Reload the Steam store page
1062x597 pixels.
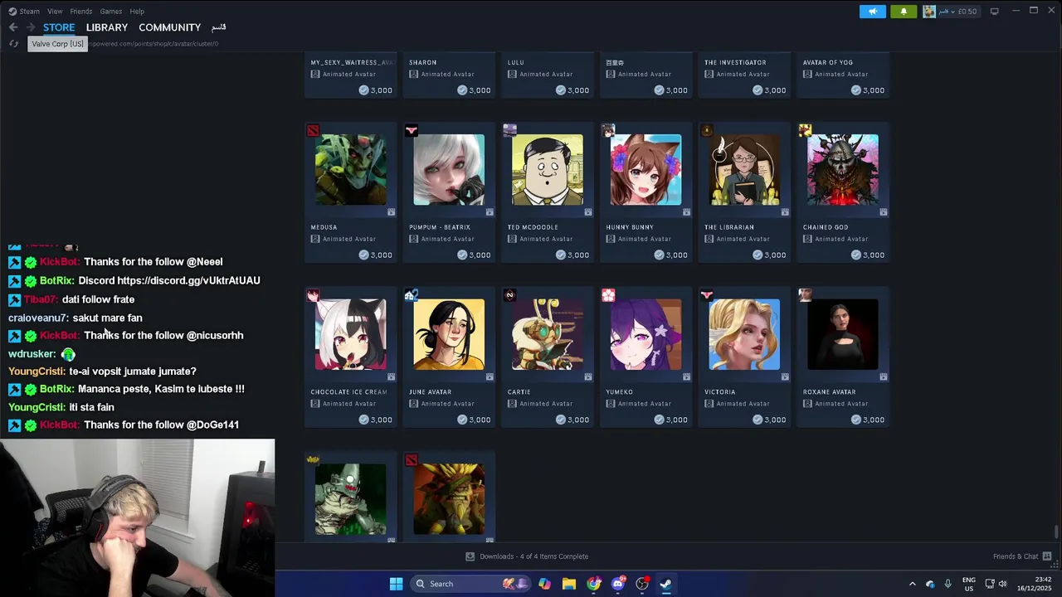click(14, 43)
